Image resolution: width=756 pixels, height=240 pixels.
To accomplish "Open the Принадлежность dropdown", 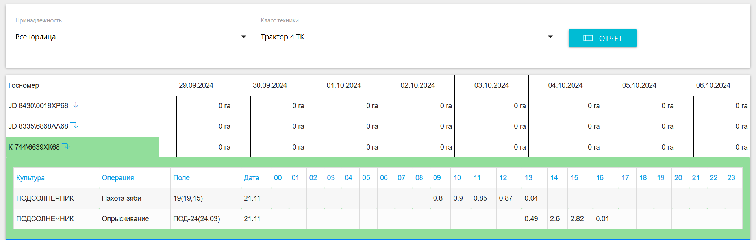I will [132, 37].
